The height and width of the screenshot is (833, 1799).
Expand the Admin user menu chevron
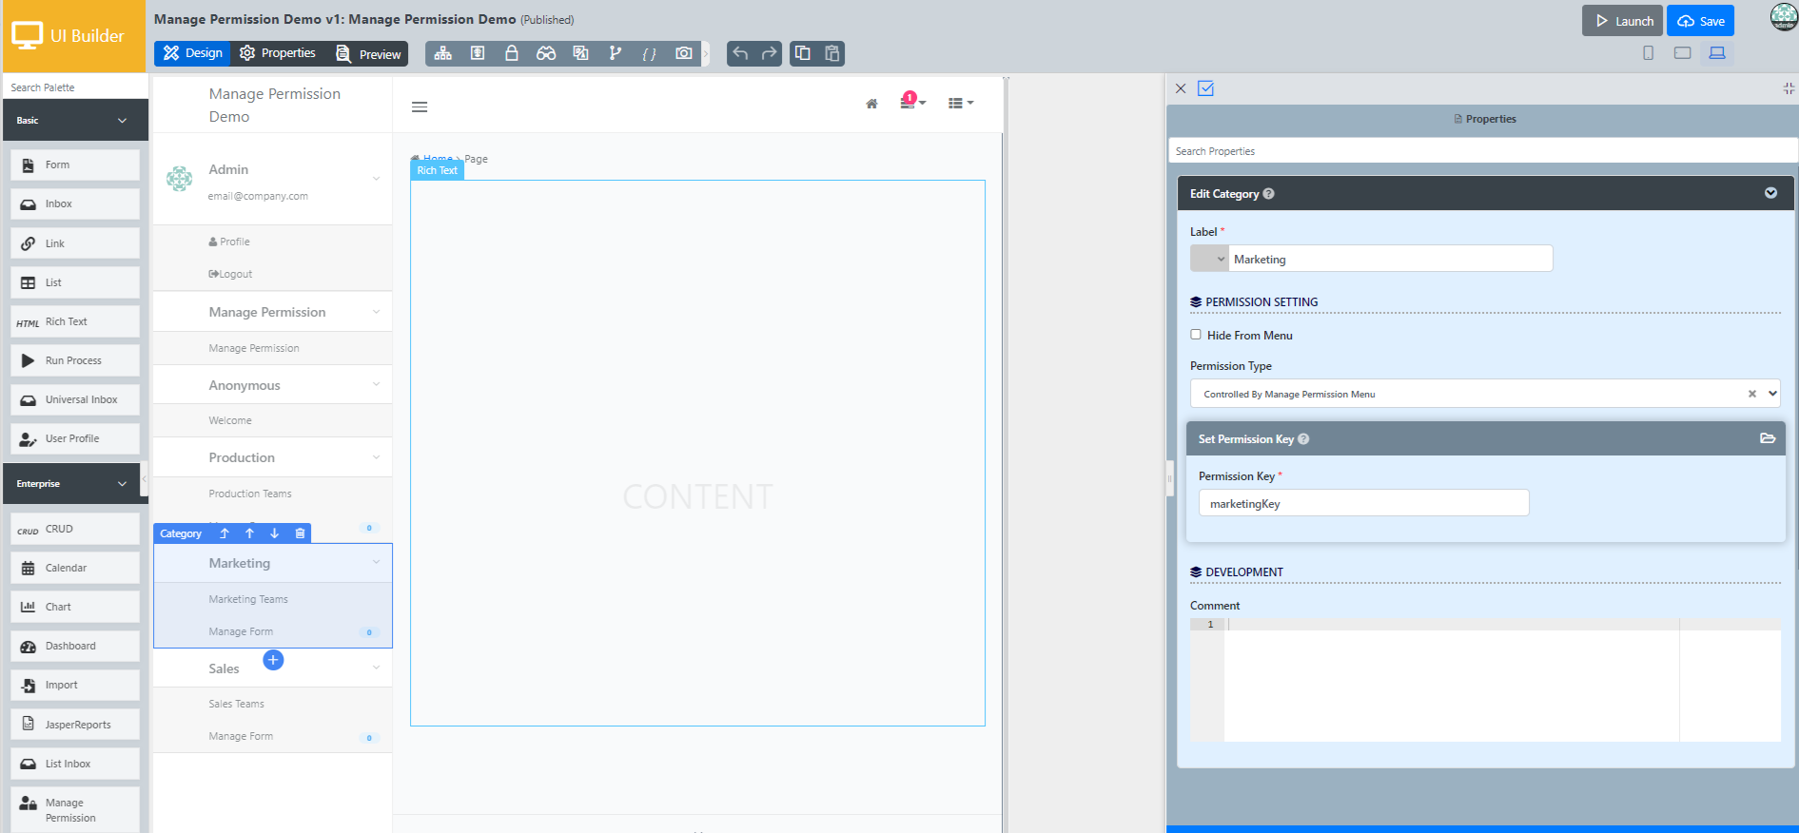(x=377, y=179)
